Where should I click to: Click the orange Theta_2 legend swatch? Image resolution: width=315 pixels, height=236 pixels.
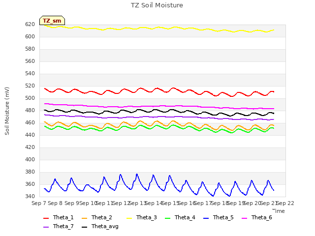[84, 218]
